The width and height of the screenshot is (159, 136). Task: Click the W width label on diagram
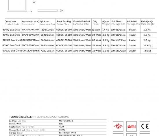click(x=34, y=2)
